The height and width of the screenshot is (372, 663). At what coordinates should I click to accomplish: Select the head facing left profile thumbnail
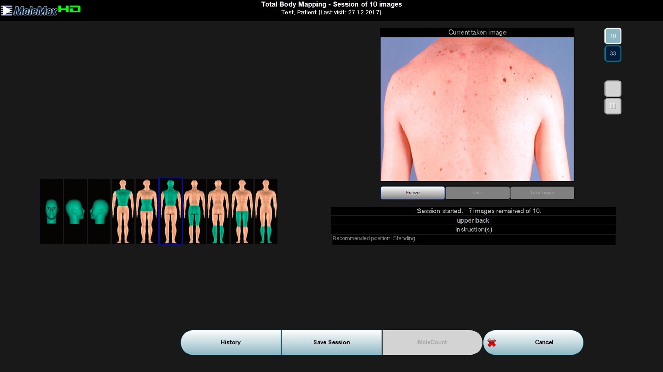click(x=99, y=211)
